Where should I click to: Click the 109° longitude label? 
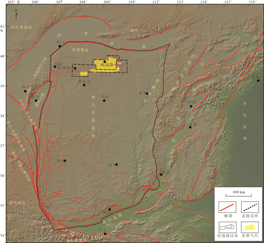tap(107, 2)
